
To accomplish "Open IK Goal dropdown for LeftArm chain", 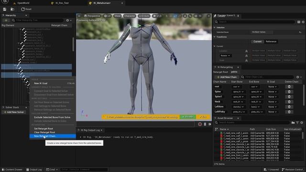I will click(273, 107).
